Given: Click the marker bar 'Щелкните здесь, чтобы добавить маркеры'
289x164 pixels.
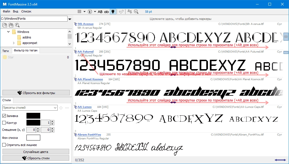Looking at the screenshot, I should [x=180, y=19].
